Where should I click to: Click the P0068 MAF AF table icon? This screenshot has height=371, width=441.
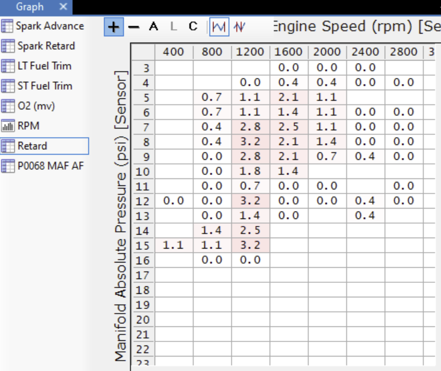(7, 166)
